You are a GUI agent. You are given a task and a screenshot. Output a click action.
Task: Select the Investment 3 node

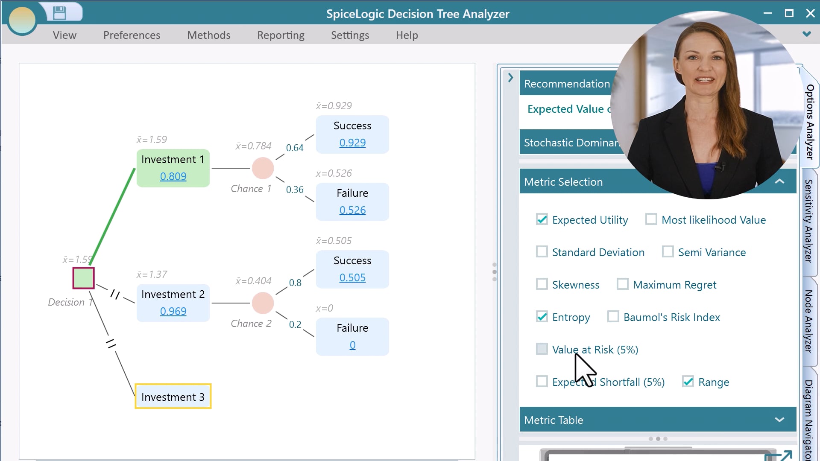click(173, 397)
